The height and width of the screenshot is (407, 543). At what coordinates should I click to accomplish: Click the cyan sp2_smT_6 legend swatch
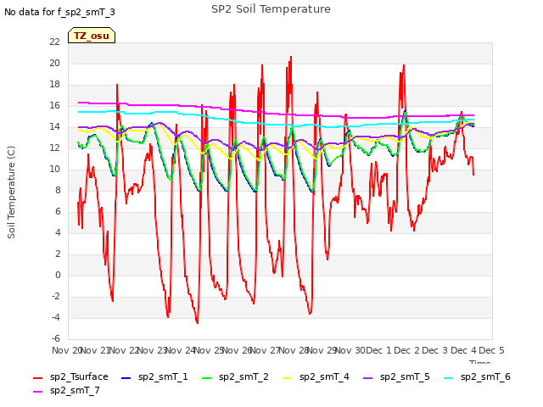pyautogui.click(x=448, y=378)
